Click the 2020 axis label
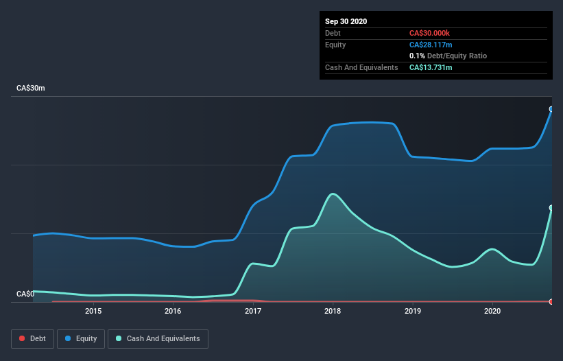Viewport: 563px width, 361px height. click(x=492, y=311)
